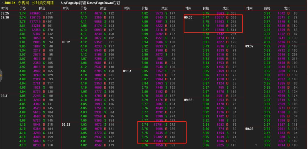Select the 09:25 time cell
Screen dimensions: 308x149
pos(5,13)
